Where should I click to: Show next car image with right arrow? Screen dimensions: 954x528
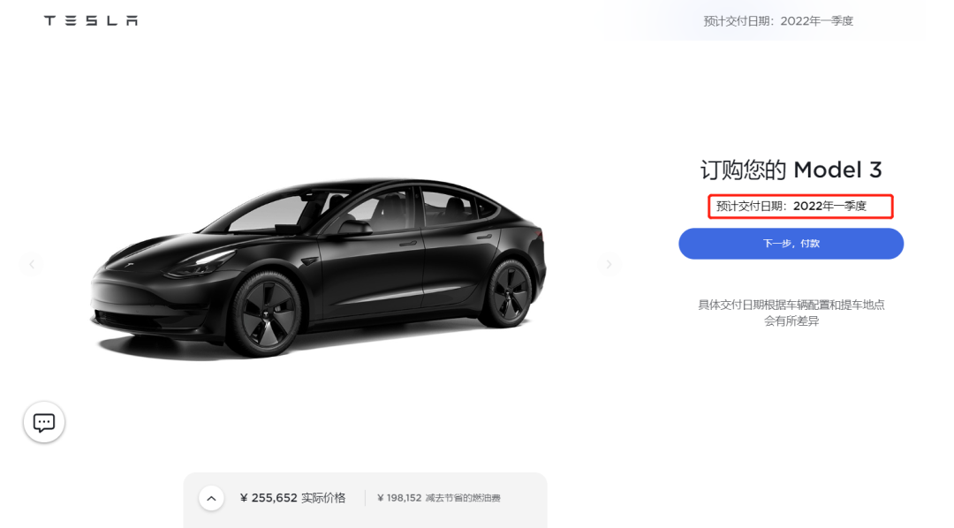coord(609,263)
